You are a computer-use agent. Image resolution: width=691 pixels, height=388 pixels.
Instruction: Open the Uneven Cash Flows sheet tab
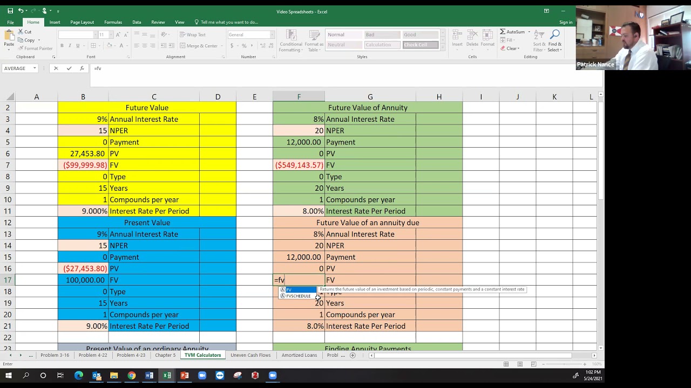[250, 355]
